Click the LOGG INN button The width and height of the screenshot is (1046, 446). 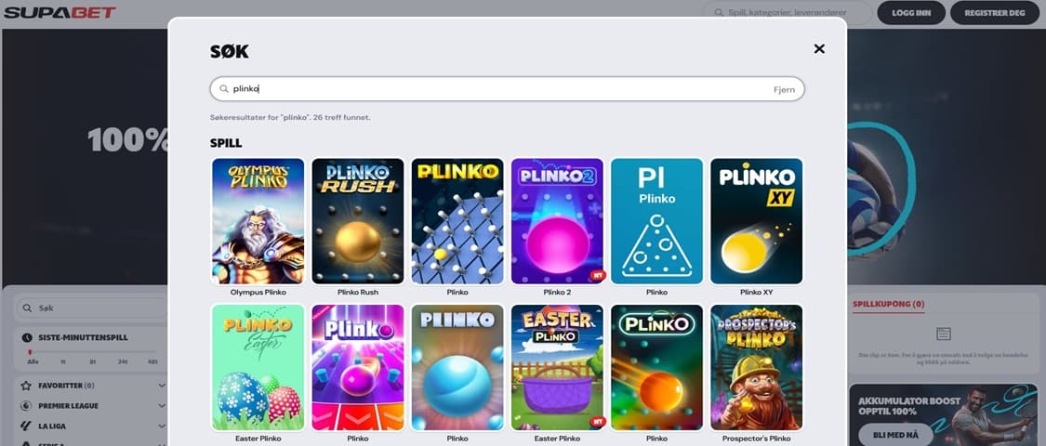[x=910, y=13]
